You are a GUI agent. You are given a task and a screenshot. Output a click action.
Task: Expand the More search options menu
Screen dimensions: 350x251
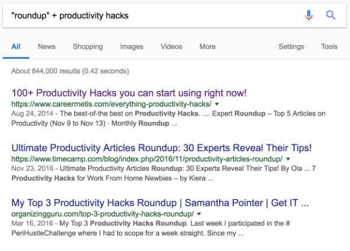coord(207,47)
